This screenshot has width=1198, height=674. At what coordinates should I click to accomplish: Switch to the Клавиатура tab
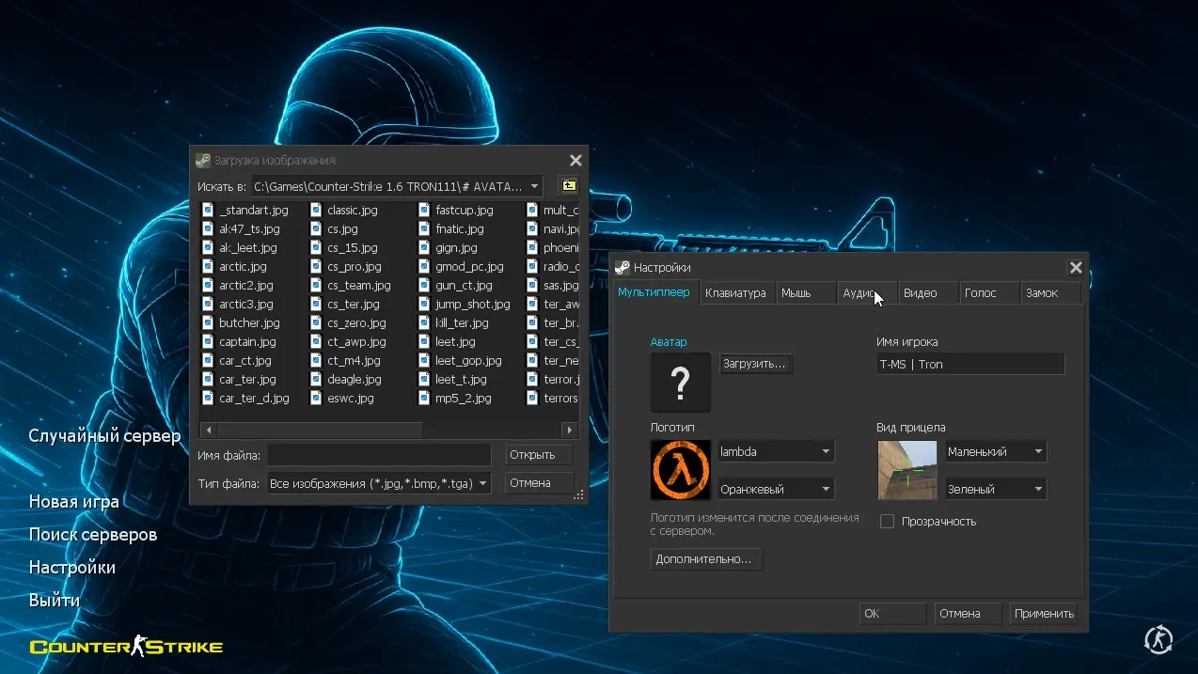[x=735, y=293]
